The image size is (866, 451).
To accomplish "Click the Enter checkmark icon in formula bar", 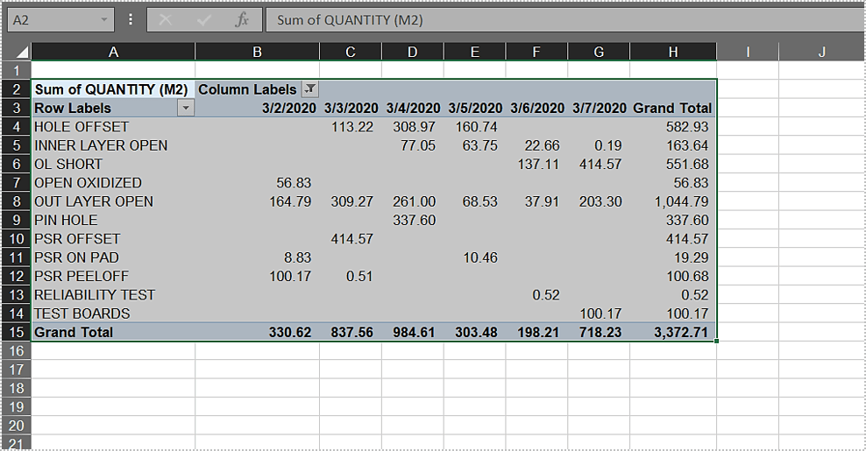I will (x=204, y=20).
